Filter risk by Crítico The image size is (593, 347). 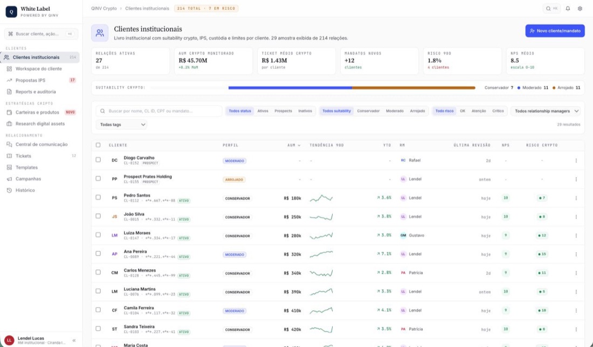click(498, 111)
